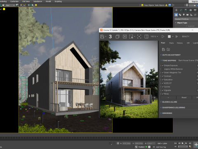Viewport: 198px width, 149px height.
Task: Open the Civil View menu
Action: [26, 1]
